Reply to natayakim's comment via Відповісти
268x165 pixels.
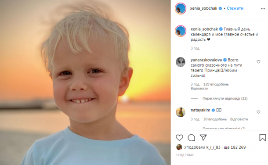point(239,119)
